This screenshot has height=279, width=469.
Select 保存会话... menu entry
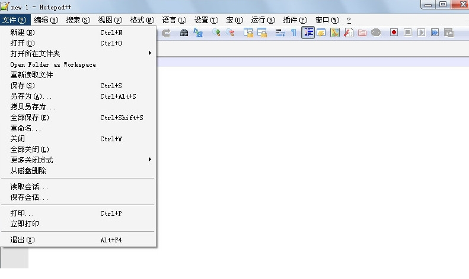point(78,197)
